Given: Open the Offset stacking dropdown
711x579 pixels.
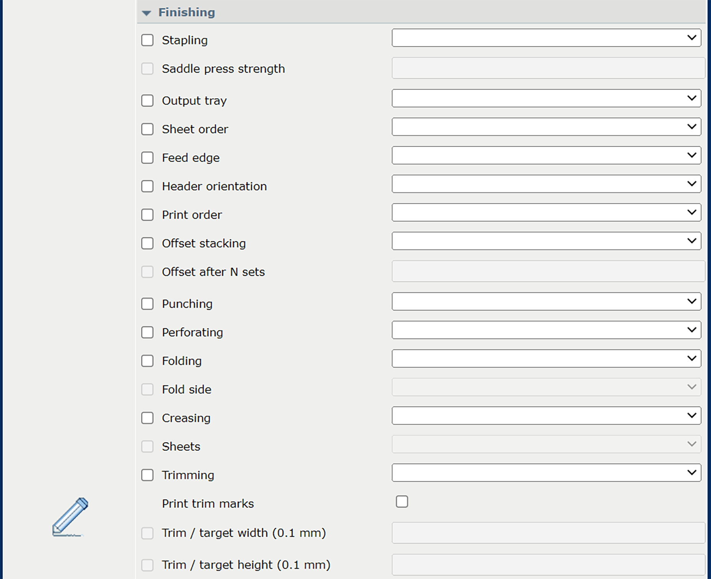Looking at the screenshot, I should tap(546, 241).
